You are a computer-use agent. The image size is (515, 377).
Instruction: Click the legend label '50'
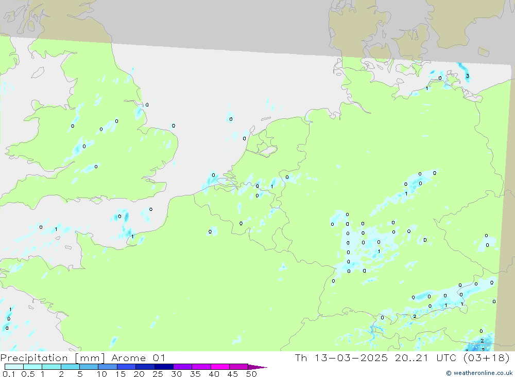point(251,374)
